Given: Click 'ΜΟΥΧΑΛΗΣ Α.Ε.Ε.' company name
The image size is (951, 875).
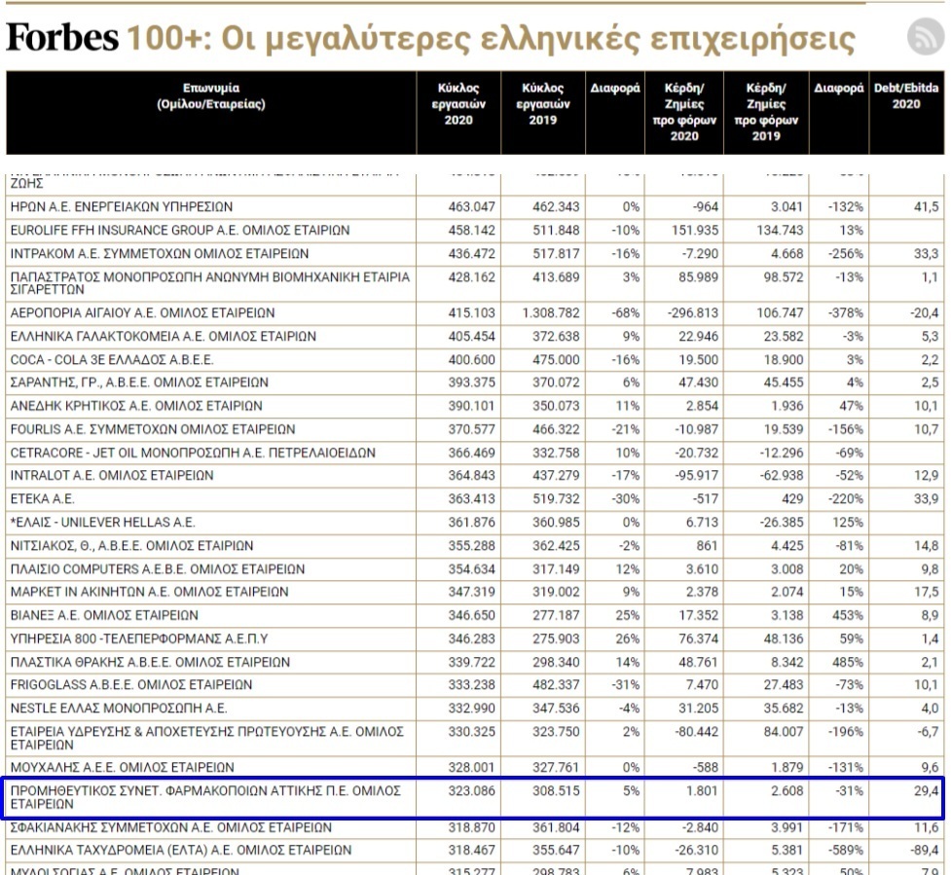Looking at the screenshot, I should click(x=122, y=768).
